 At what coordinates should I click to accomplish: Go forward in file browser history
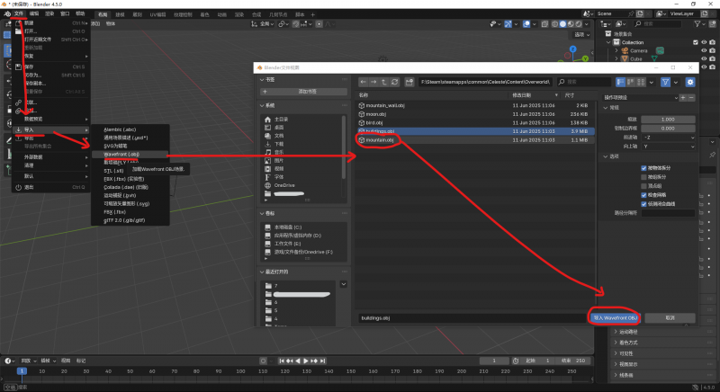(x=373, y=82)
